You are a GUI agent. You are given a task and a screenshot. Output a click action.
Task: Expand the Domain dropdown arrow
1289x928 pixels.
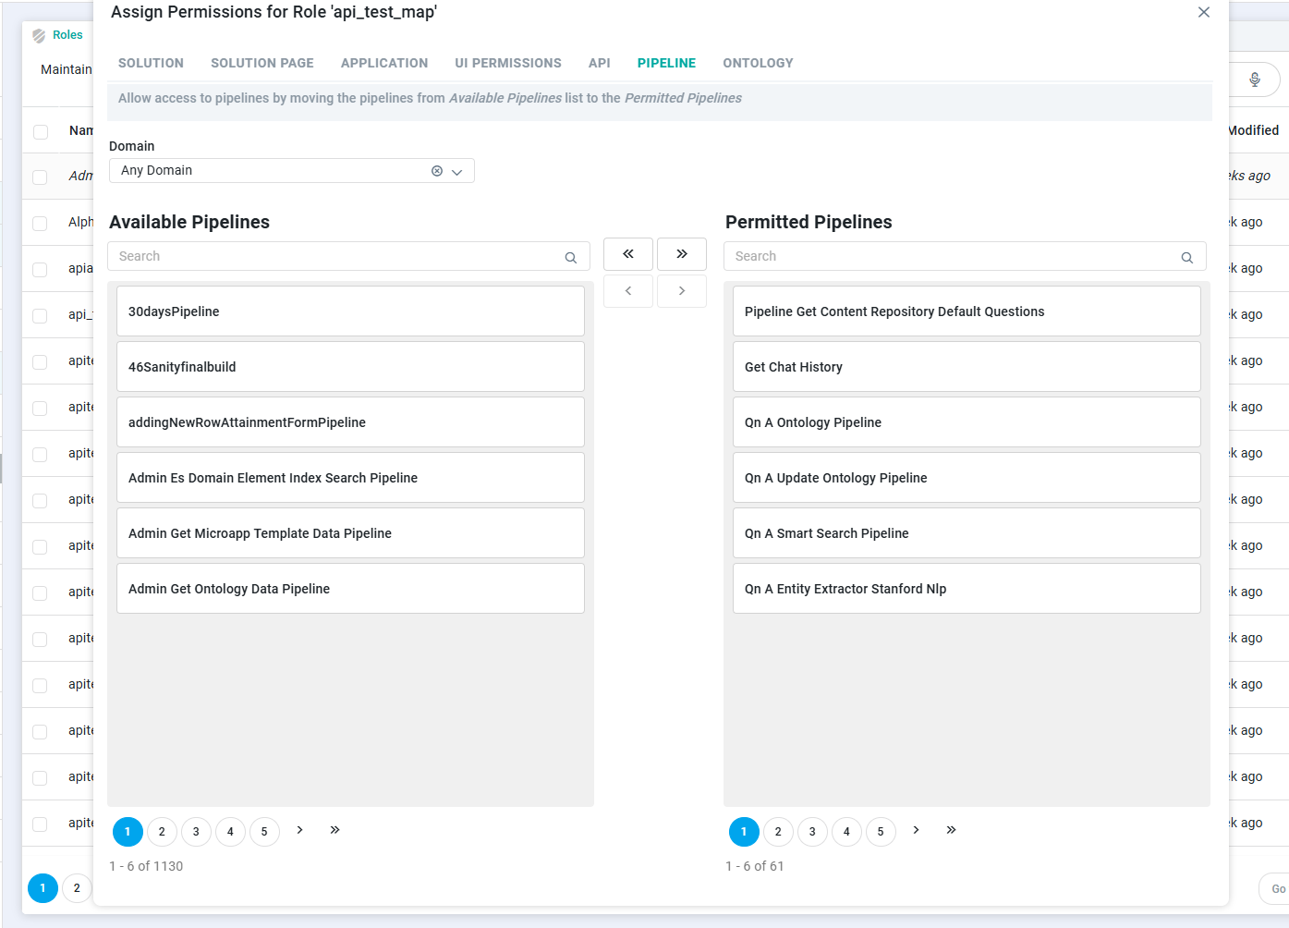(456, 172)
